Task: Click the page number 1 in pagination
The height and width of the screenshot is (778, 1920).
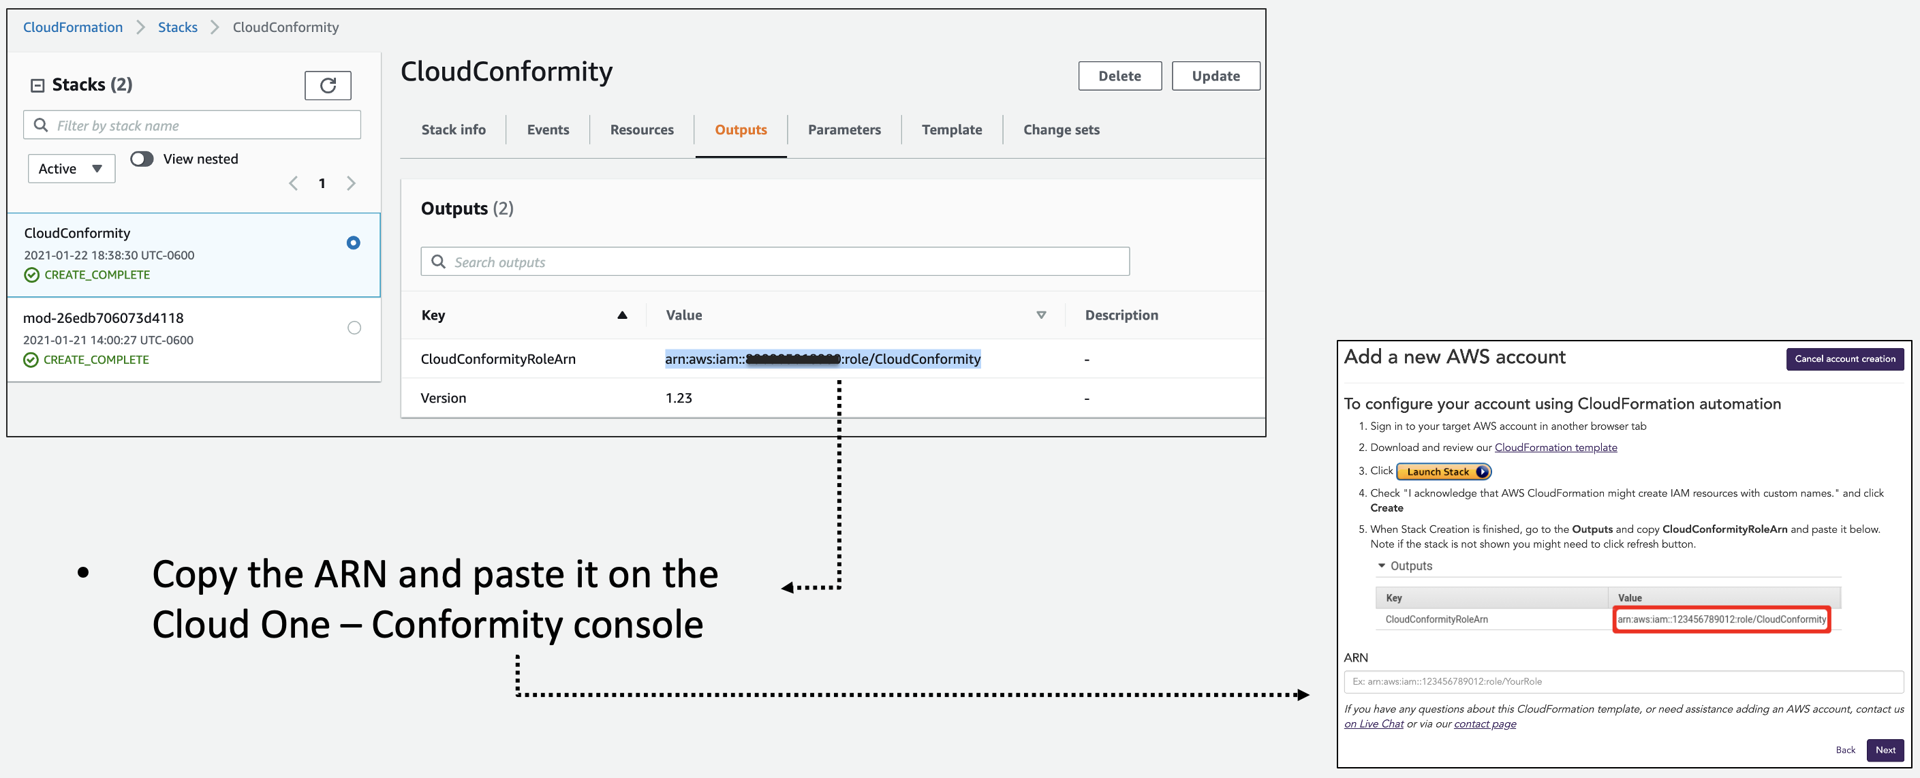Action: click(322, 183)
